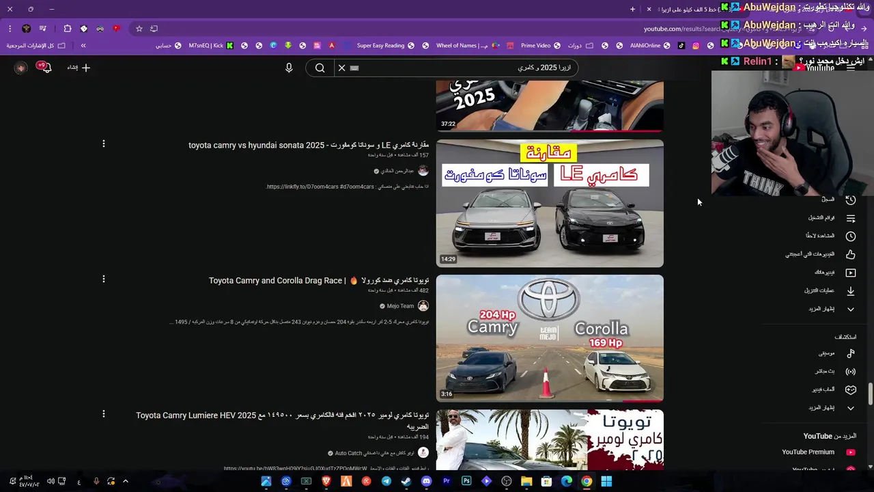Open Telegram from the taskbar
Screen dimensions: 874x492
click(x=386, y=481)
